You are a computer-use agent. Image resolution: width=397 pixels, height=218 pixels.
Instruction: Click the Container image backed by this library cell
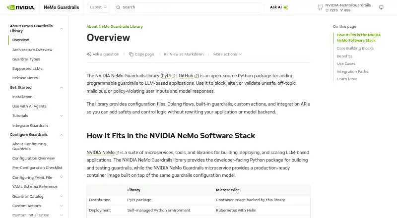tap(251, 200)
